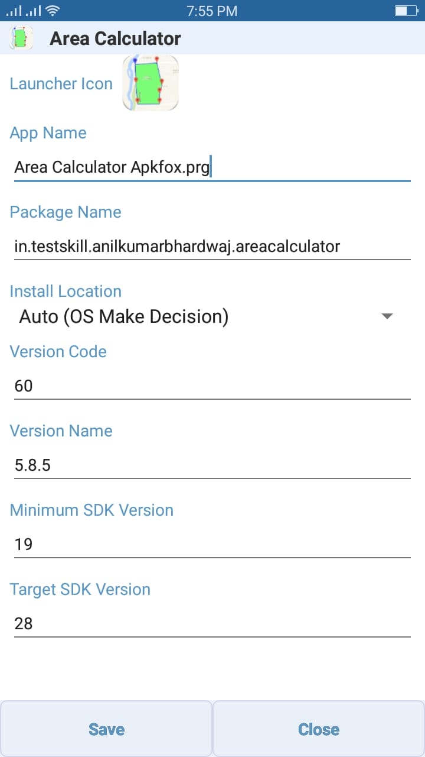Focus the Package Name input field
425x757 pixels.
212,246
